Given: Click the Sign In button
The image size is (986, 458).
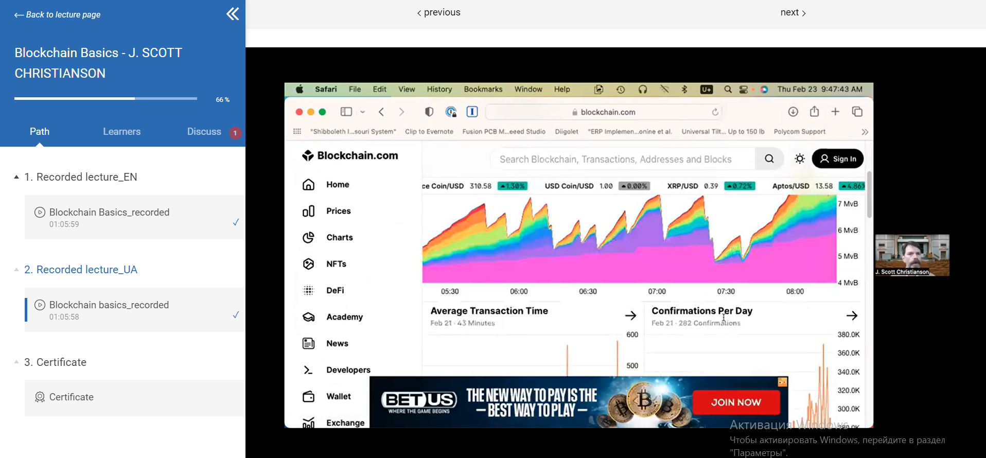Looking at the screenshot, I should (838, 158).
